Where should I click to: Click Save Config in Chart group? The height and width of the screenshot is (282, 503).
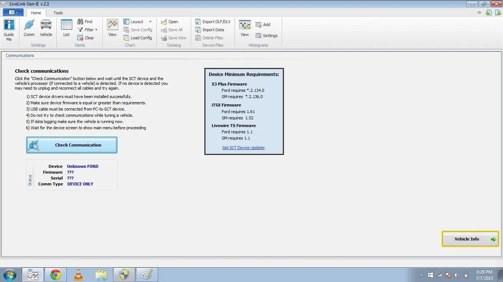138,30
